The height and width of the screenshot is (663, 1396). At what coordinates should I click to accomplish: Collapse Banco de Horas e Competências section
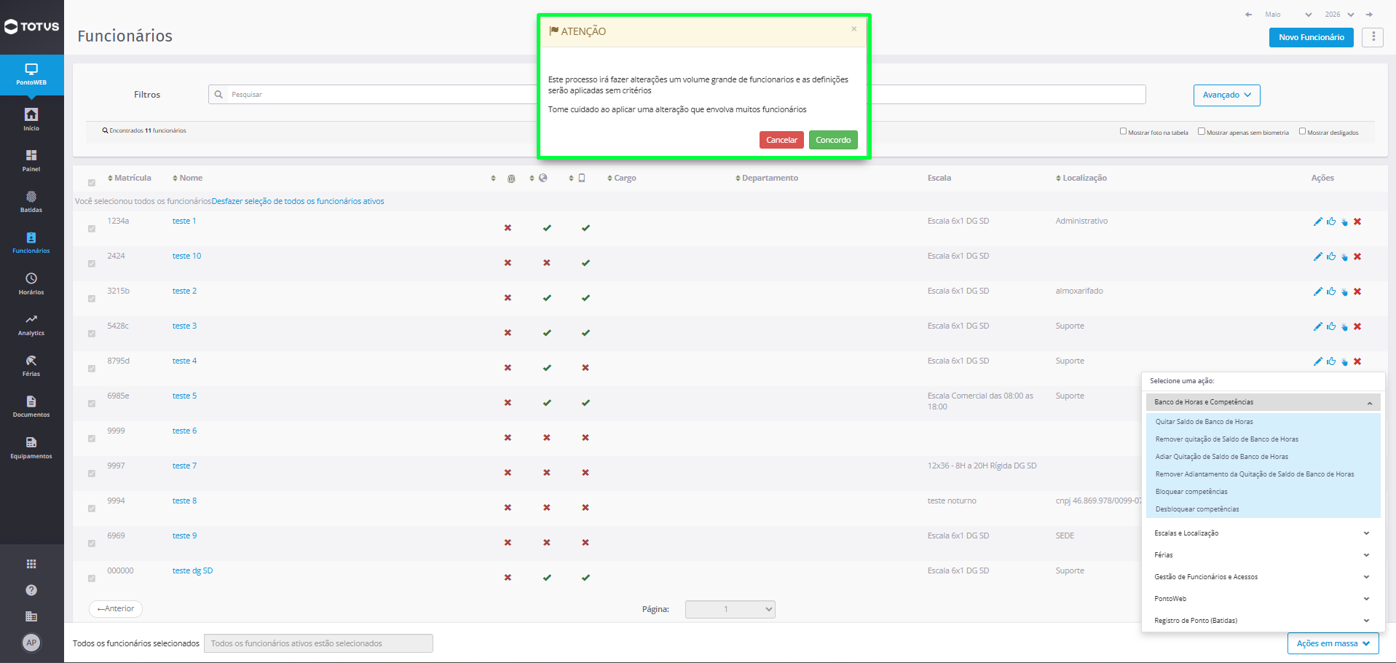coord(1263,402)
